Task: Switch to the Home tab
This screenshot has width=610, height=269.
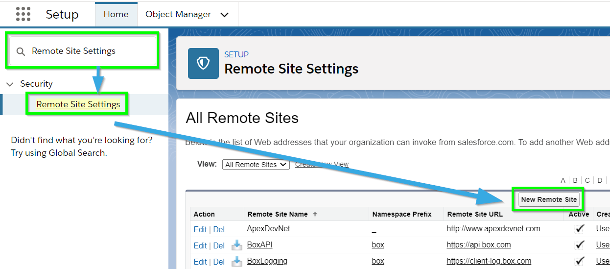Action: point(116,14)
